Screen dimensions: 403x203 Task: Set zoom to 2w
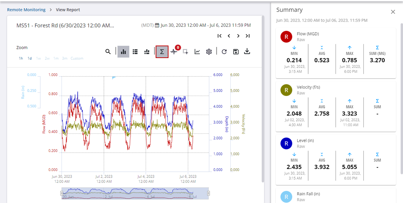click(x=47, y=58)
